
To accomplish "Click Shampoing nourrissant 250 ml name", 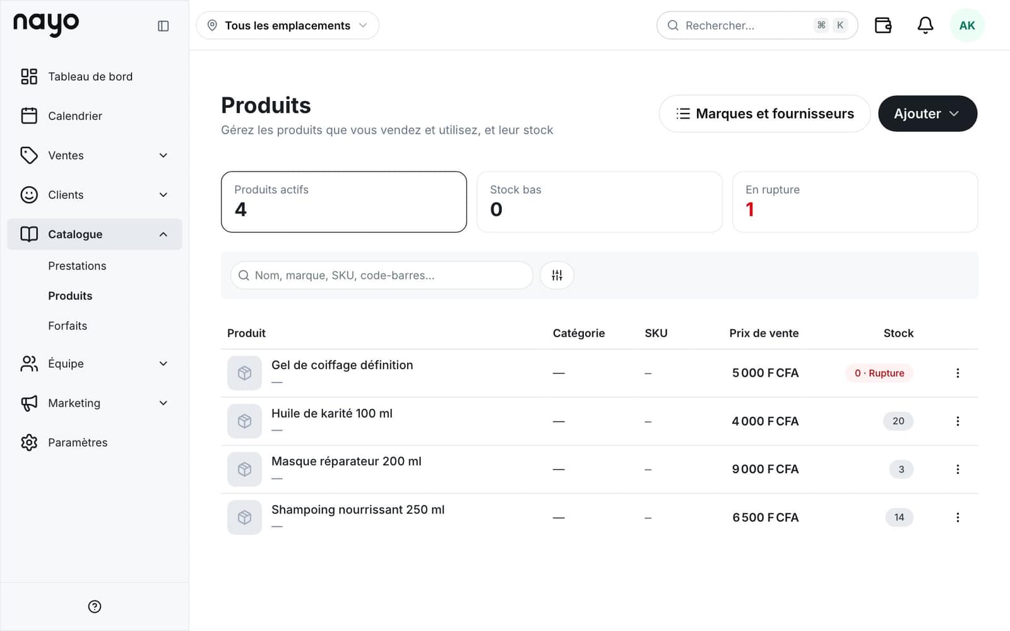I will (358, 509).
